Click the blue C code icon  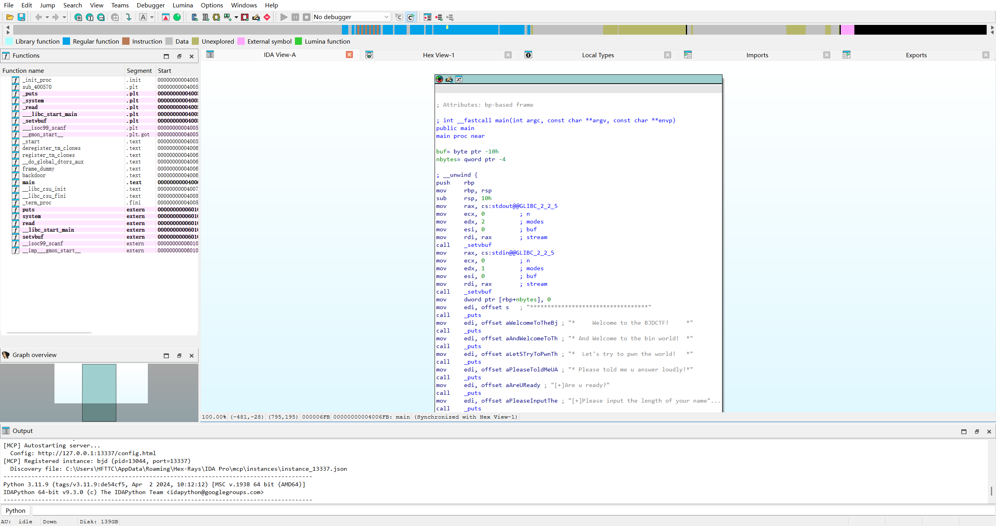click(x=195, y=17)
